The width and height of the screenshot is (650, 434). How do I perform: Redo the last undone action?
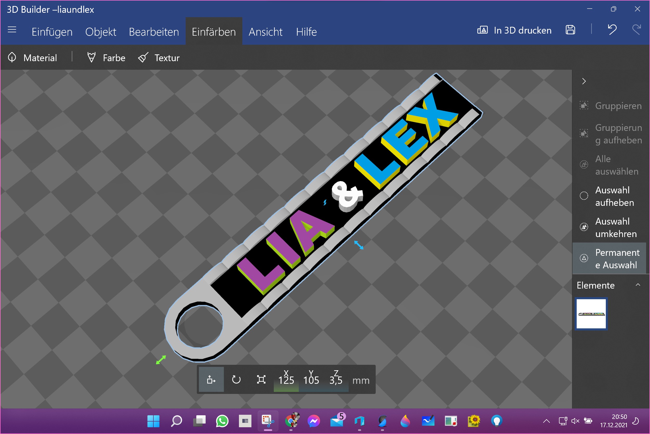click(x=636, y=30)
